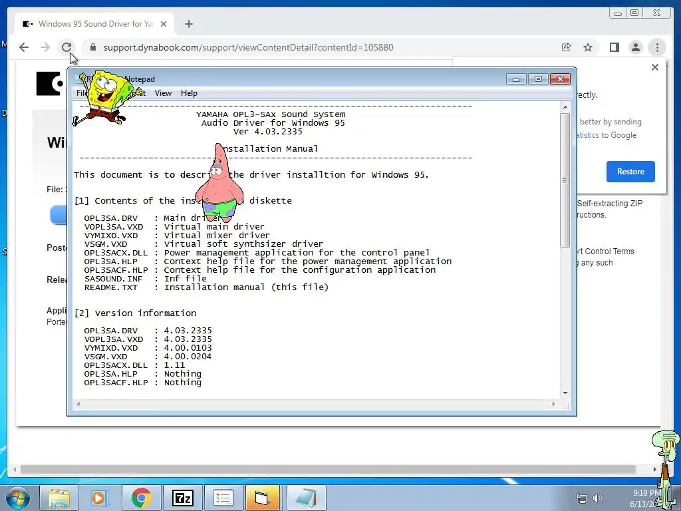Screen dimensions: 681x511
Task: Open the yellow folder taskbar item
Action: tap(262, 498)
